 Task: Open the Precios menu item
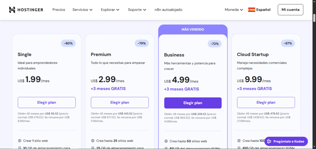pyautogui.click(x=59, y=10)
